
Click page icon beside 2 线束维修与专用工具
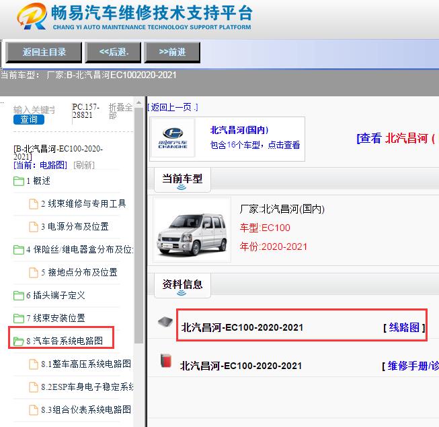click(x=34, y=203)
